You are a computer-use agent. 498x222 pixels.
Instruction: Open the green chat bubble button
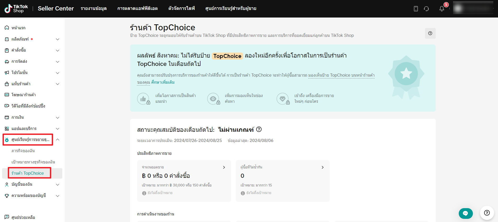coord(466,213)
